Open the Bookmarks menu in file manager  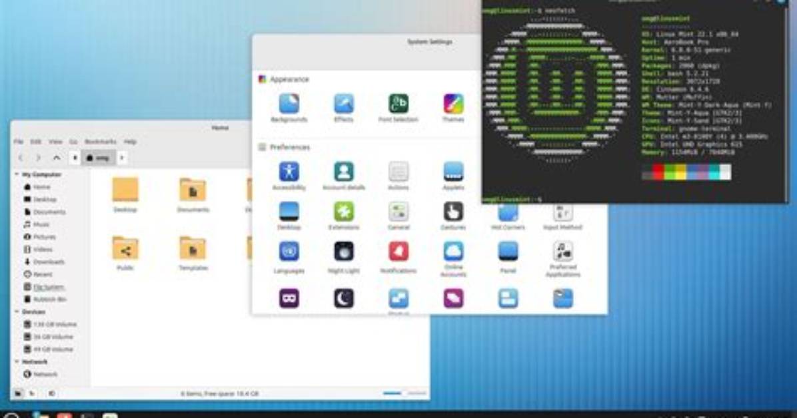click(x=101, y=142)
